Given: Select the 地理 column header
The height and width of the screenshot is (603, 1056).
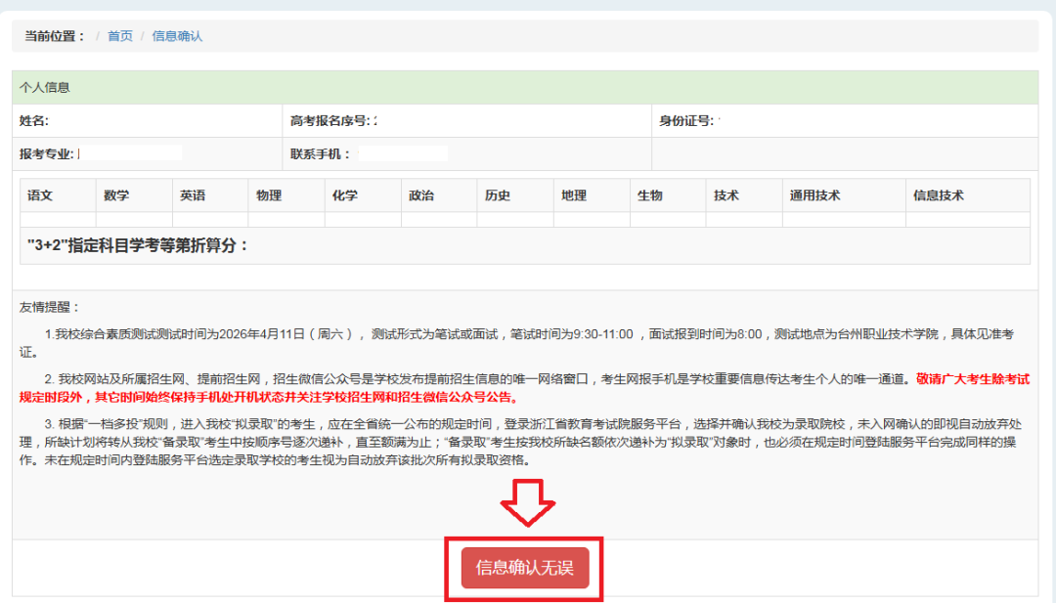Looking at the screenshot, I should [574, 195].
